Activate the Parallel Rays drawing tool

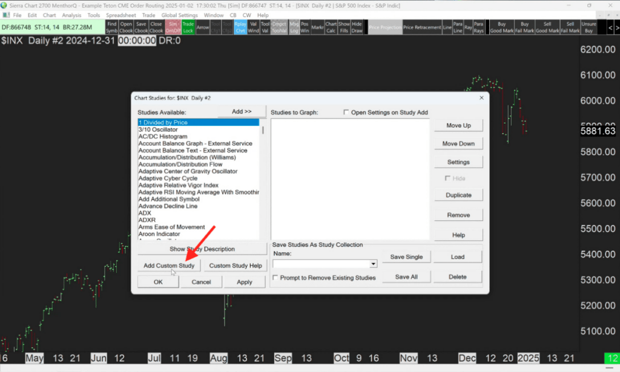click(478, 27)
